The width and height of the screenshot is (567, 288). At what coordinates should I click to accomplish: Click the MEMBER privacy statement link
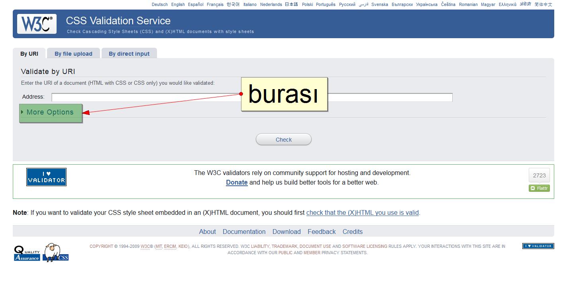pyautogui.click(x=312, y=253)
